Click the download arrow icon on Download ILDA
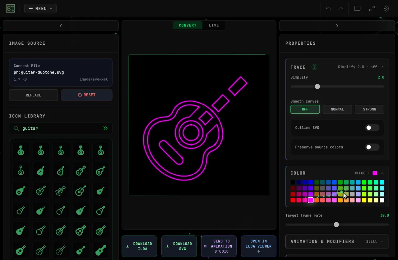The width and height of the screenshot is (398, 260). click(x=127, y=246)
